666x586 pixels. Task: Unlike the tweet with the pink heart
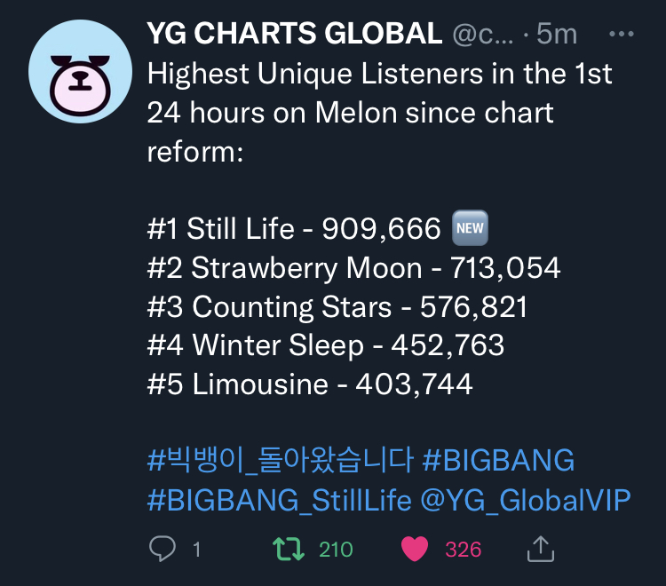point(415,549)
